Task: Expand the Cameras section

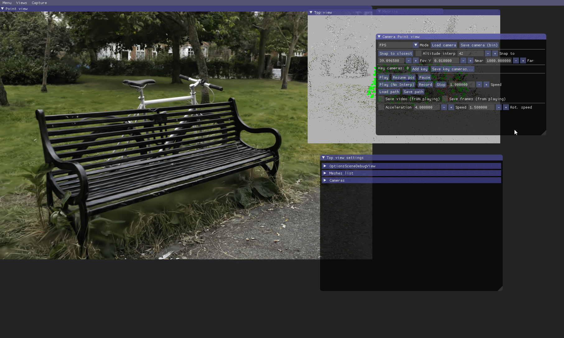Action: coord(411,180)
